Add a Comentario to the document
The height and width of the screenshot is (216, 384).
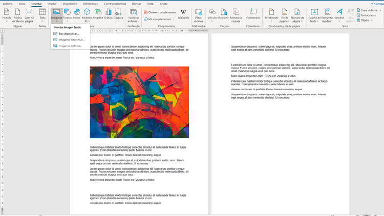pos(253,14)
